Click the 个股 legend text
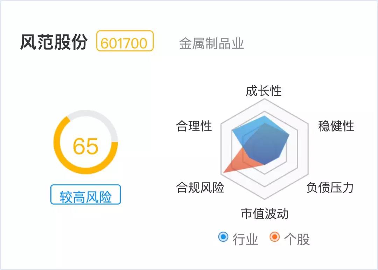This screenshot has width=378, height=270. (x=297, y=239)
